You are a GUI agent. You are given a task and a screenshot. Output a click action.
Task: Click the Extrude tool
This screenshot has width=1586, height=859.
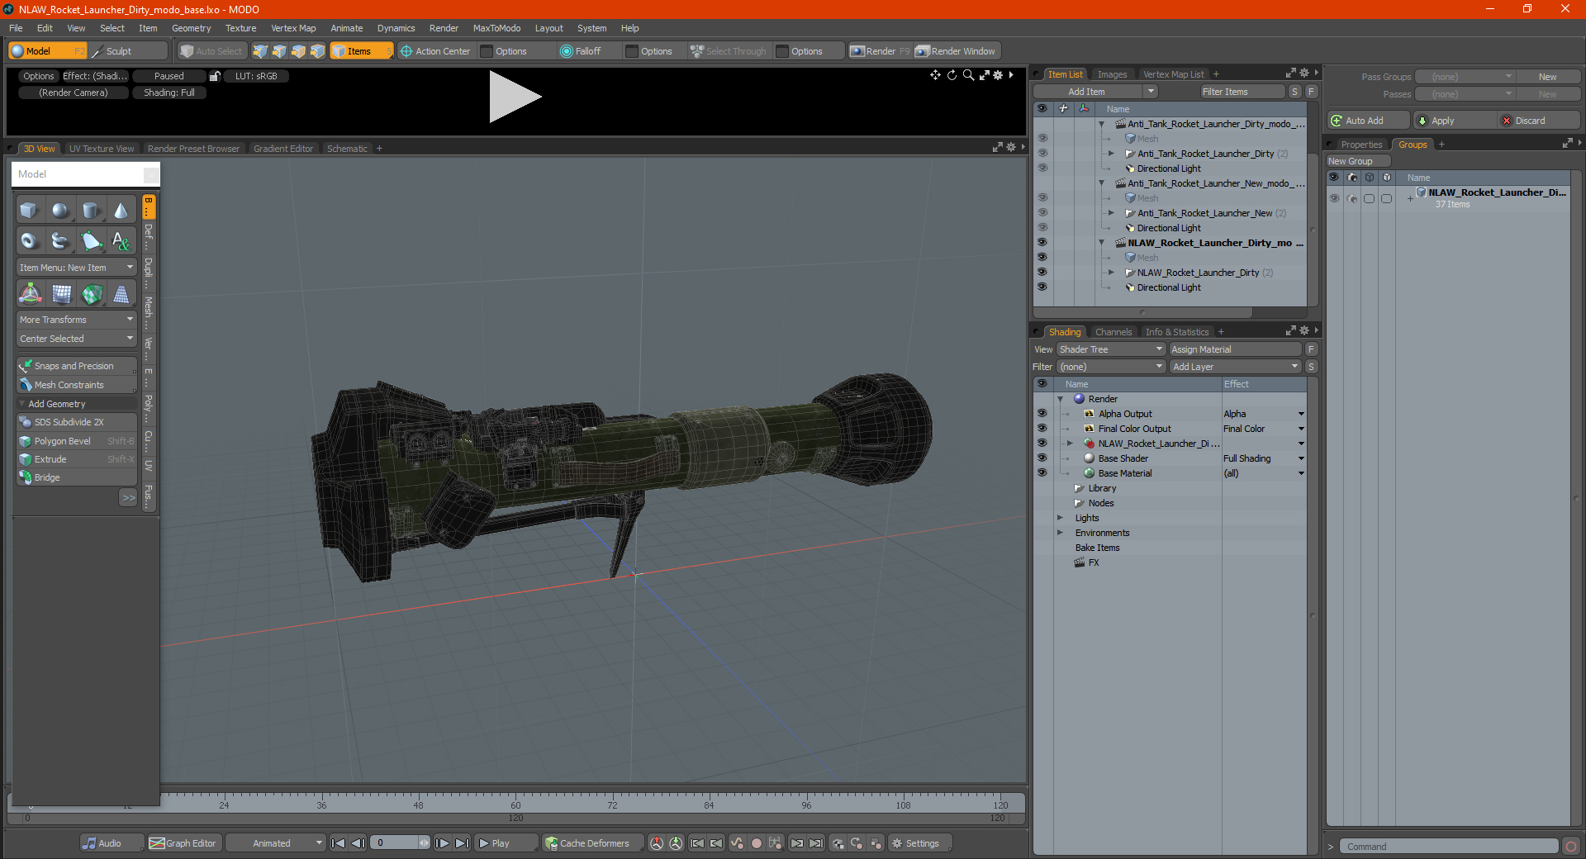pyautogui.click(x=77, y=459)
